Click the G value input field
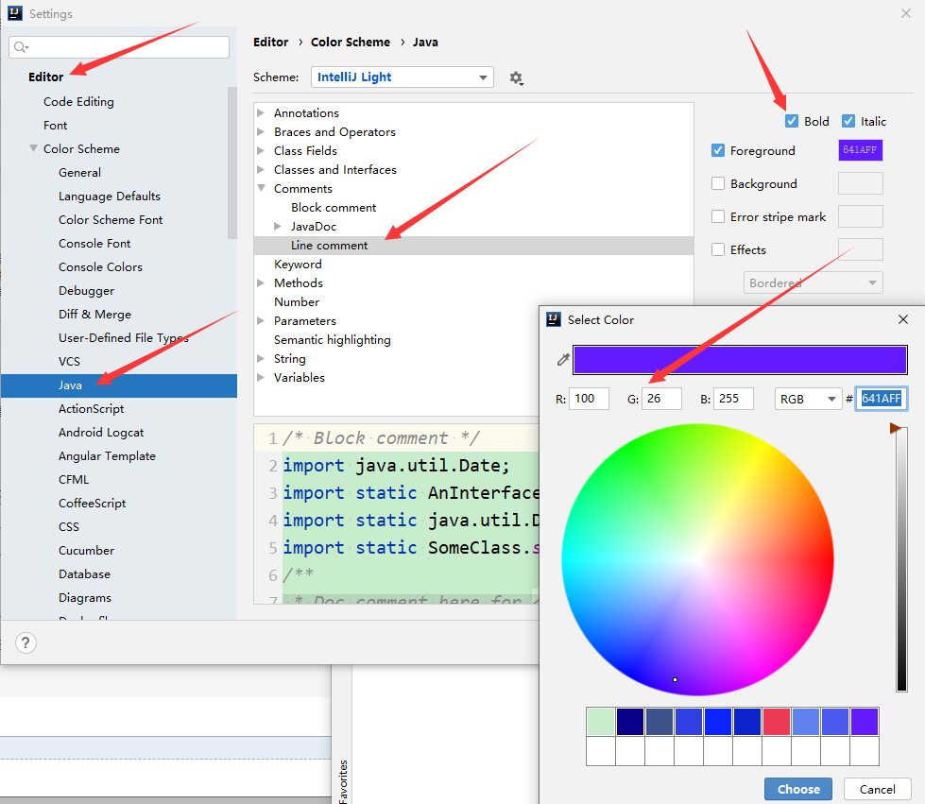Viewport: 925px width, 804px height. click(662, 399)
